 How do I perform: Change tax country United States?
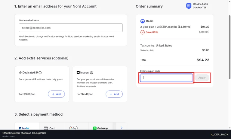click(x=164, y=45)
